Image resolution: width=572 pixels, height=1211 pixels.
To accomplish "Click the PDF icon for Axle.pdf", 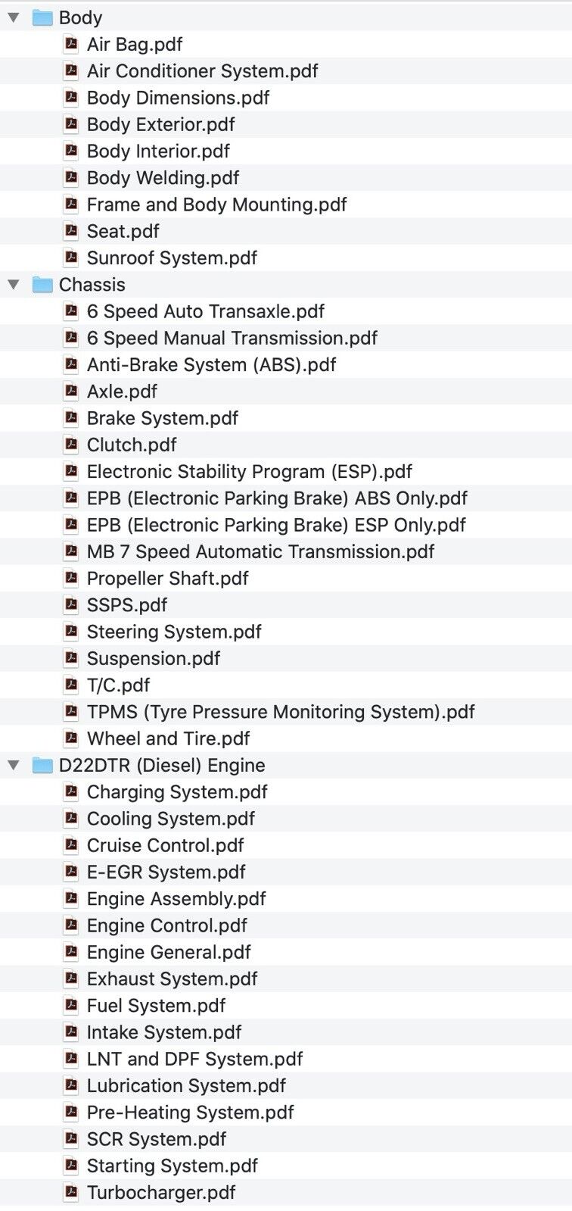I will (71, 392).
